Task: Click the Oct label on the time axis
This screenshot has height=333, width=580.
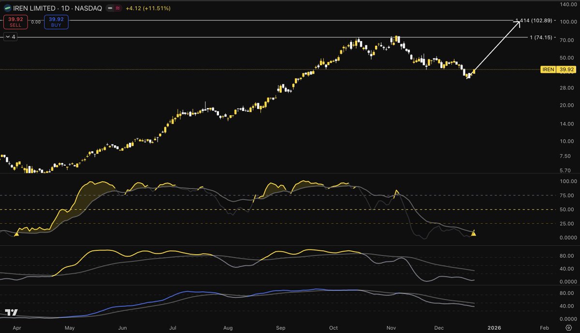Action: click(333, 327)
